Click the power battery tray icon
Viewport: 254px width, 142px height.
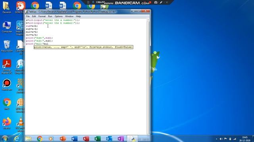click(230, 139)
